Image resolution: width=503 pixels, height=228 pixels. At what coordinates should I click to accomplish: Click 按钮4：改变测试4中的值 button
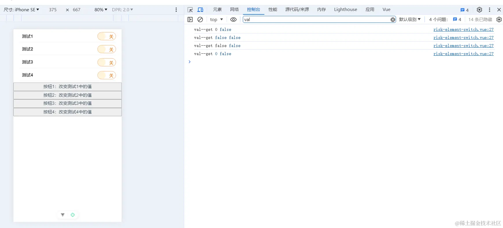[x=67, y=112]
